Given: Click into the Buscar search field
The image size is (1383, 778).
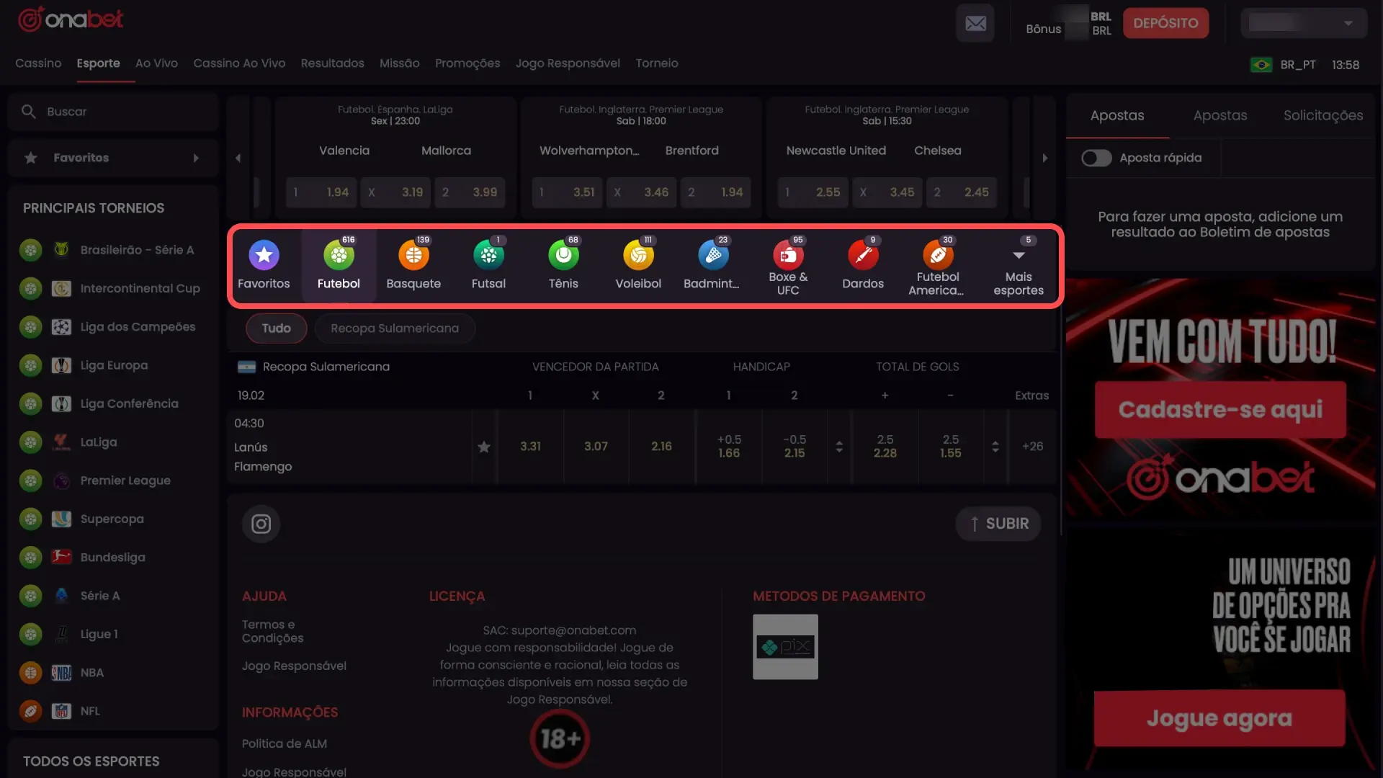Looking at the screenshot, I should click(x=113, y=112).
